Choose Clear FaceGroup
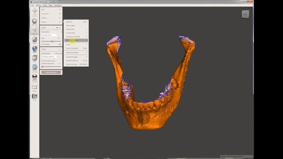Viewport: 283px width, 159px height. tap(76, 64)
